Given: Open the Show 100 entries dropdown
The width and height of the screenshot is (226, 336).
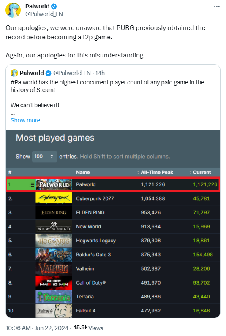Looking at the screenshot, I should [44, 157].
